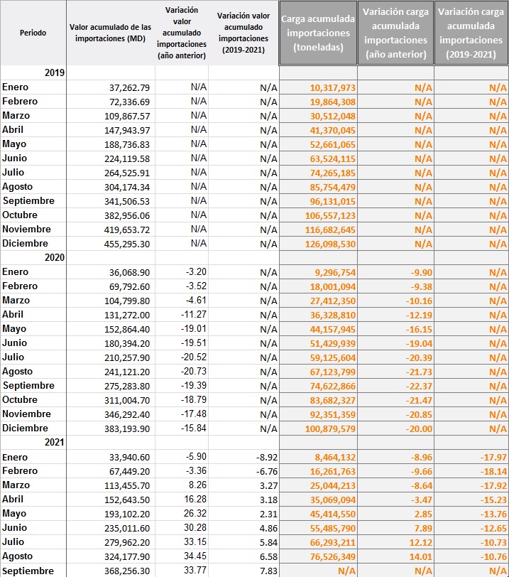Click variation cell 8.26
Image resolution: width=509 pixels, height=577 pixels.
coord(182,485)
